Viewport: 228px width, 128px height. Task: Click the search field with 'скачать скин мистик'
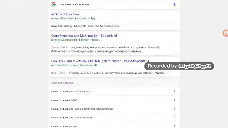click(113, 5)
